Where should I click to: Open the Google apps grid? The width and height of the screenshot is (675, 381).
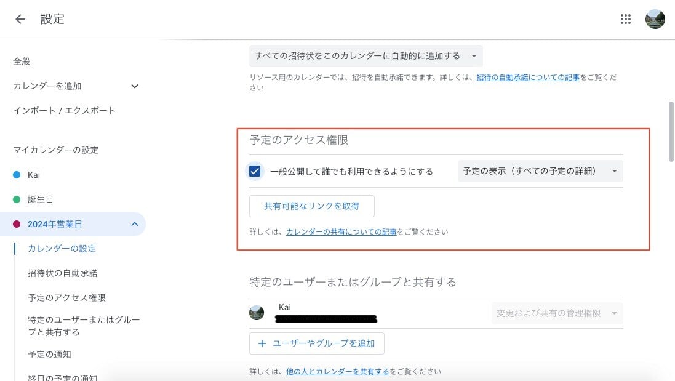click(x=626, y=19)
